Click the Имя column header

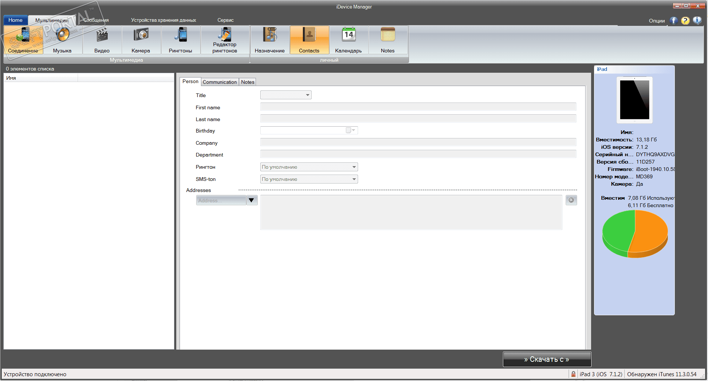pyautogui.click(x=41, y=78)
